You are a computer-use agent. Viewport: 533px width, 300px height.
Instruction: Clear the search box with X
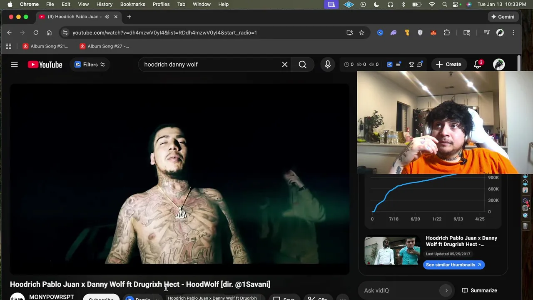[x=285, y=65]
